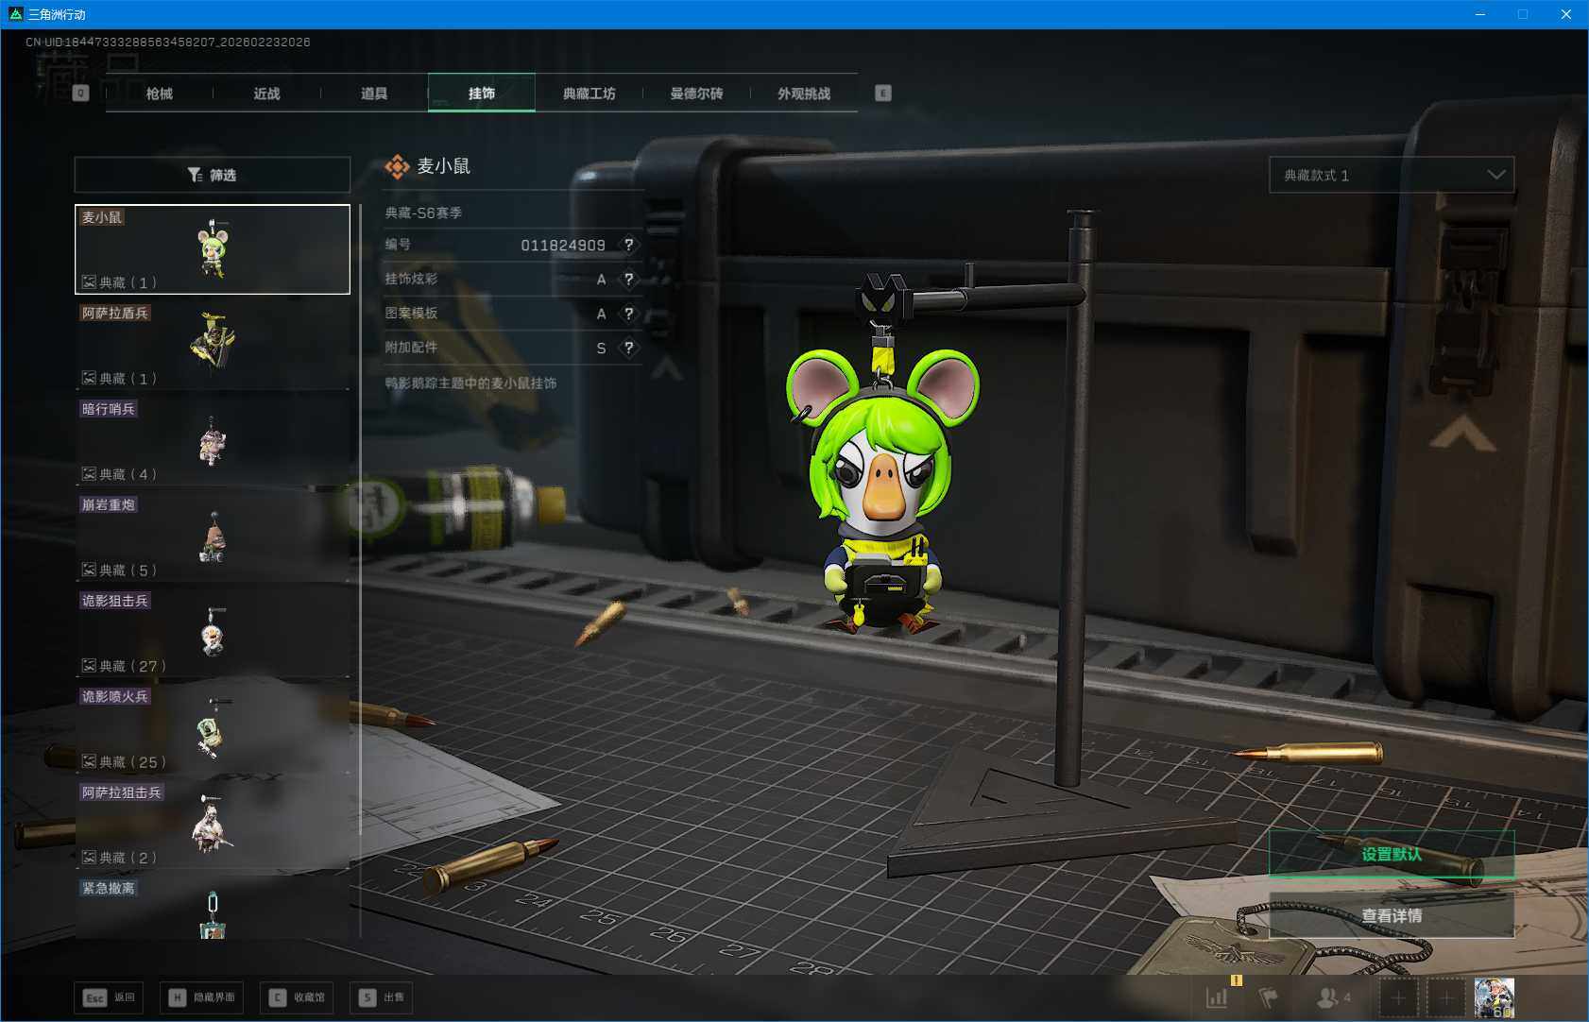Click the 查看详情 button
Image resolution: width=1589 pixels, height=1022 pixels.
coord(1391,916)
